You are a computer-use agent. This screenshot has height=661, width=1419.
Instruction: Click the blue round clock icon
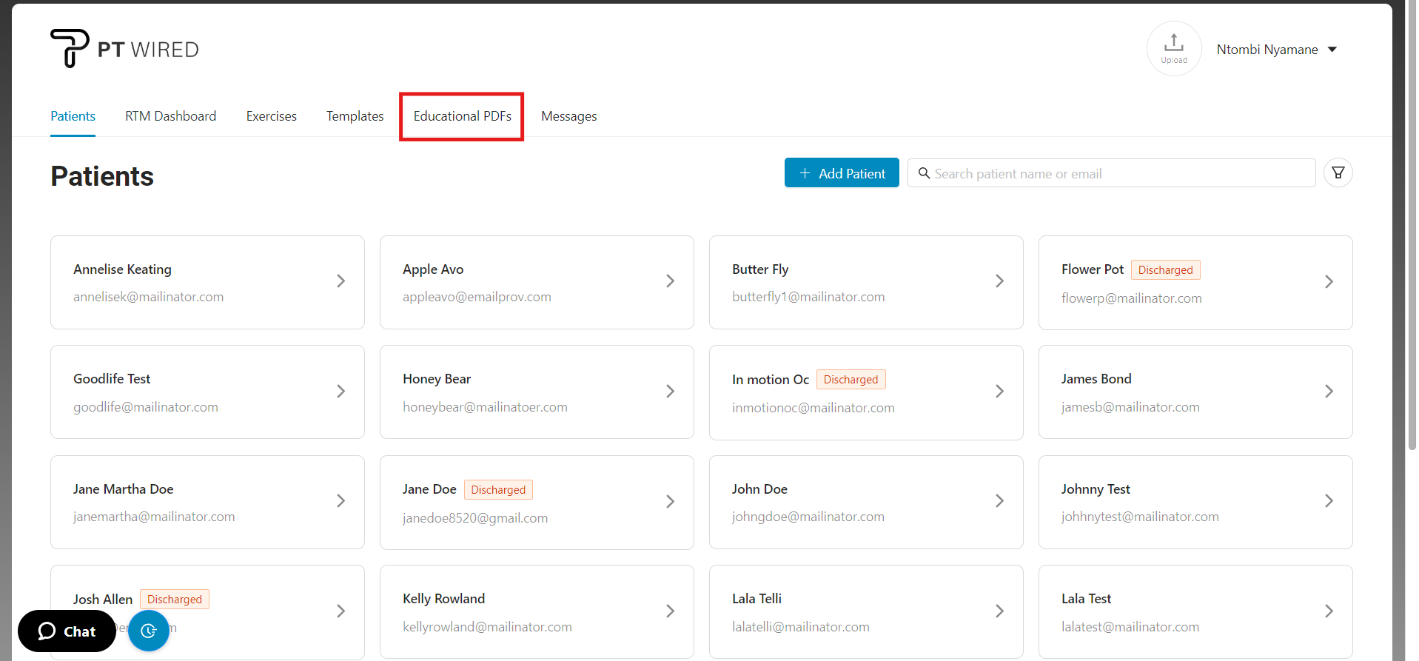[x=149, y=631]
